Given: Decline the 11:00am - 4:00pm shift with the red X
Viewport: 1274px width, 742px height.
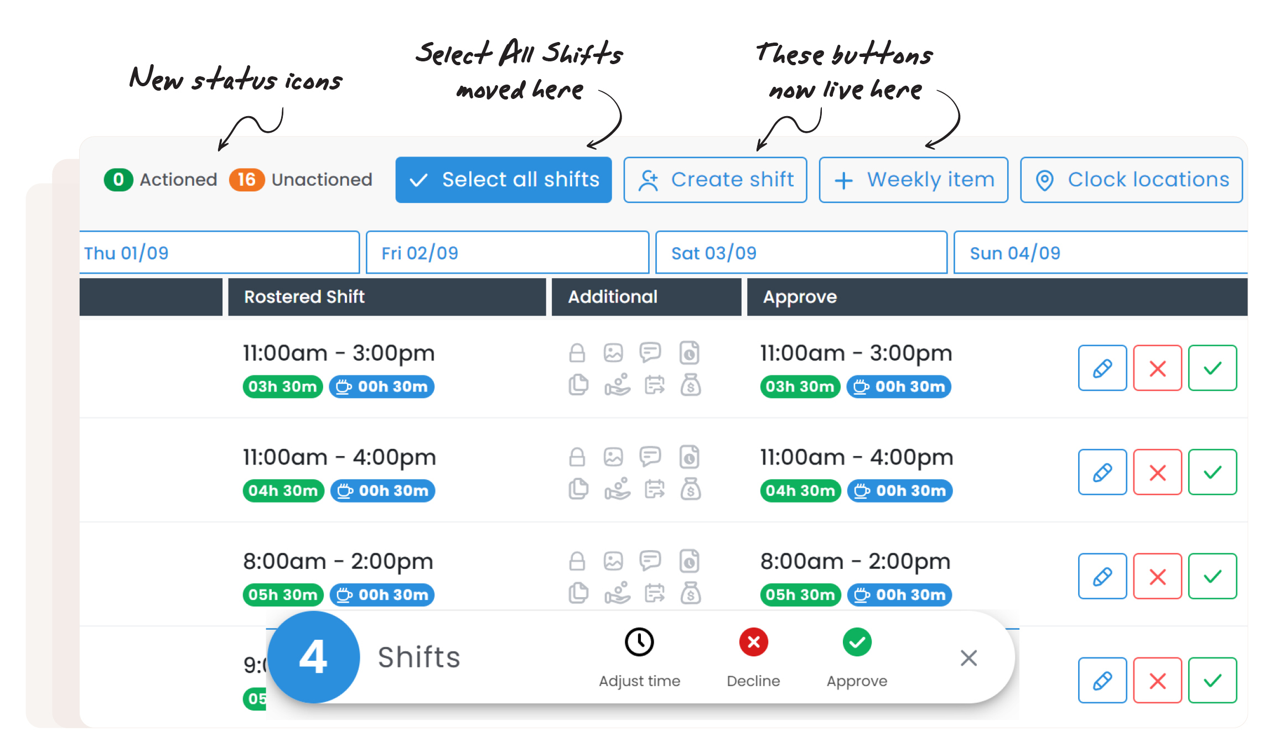Looking at the screenshot, I should click(x=1157, y=472).
